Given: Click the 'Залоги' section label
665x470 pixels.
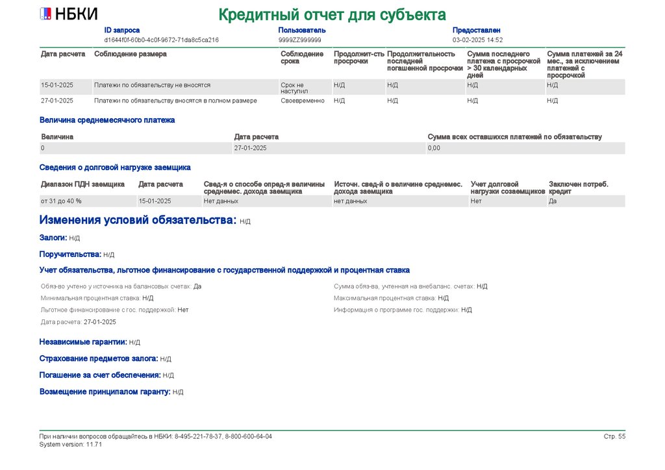Looking at the screenshot, I should point(53,238).
